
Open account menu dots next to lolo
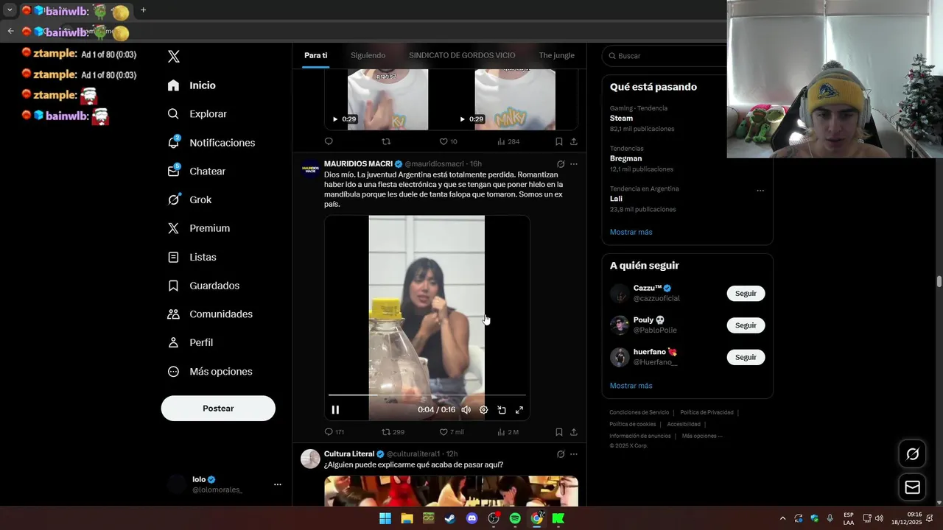coord(278,484)
